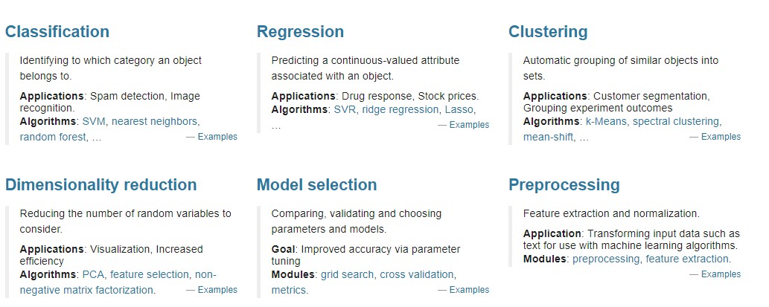Image resolution: width=769 pixels, height=307 pixels.
Task: Click the grid search module link
Action: point(346,274)
